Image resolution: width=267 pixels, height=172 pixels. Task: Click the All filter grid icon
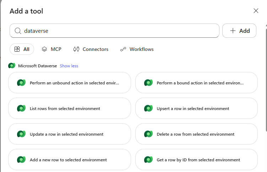17,49
